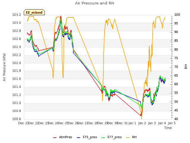Click the 65 RH axis tick label
The image size is (190, 143).
pos(176,75)
